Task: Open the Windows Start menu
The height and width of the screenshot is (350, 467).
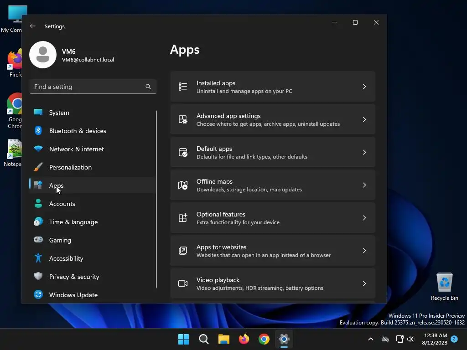Action: [x=183, y=339]
